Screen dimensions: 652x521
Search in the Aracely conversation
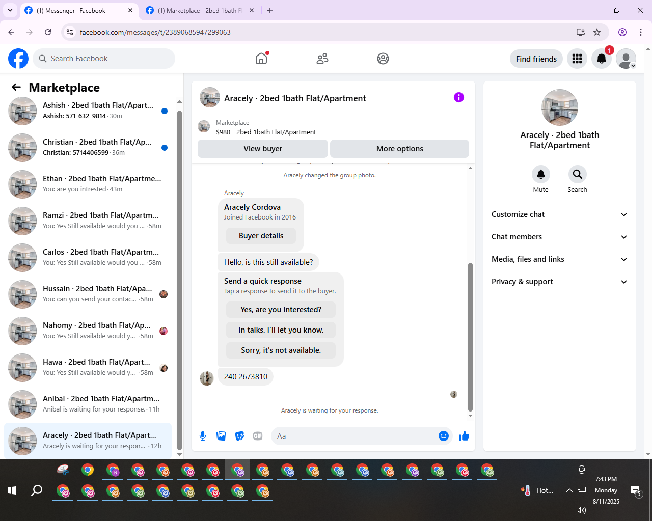click(x=578, y=174)
